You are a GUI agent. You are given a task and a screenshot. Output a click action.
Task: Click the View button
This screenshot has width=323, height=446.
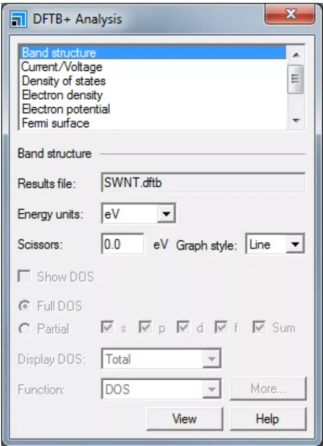pyautogui.click(x=185, y=419)
